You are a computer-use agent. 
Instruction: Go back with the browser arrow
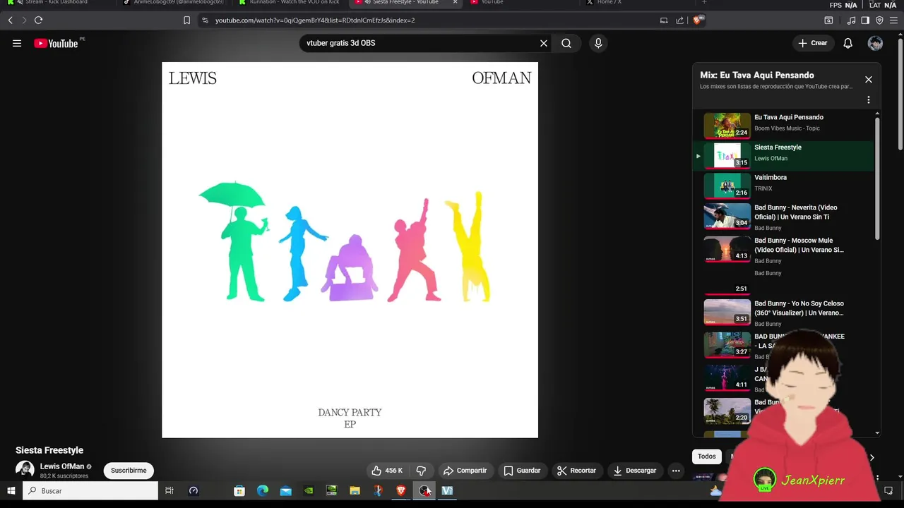(11, 20)
